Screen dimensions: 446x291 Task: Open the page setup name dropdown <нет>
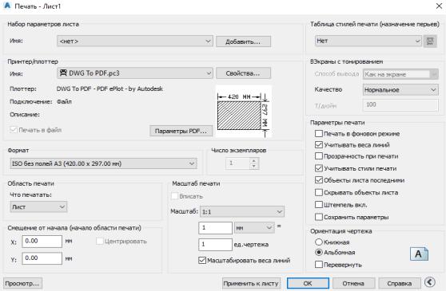(134, 41)
